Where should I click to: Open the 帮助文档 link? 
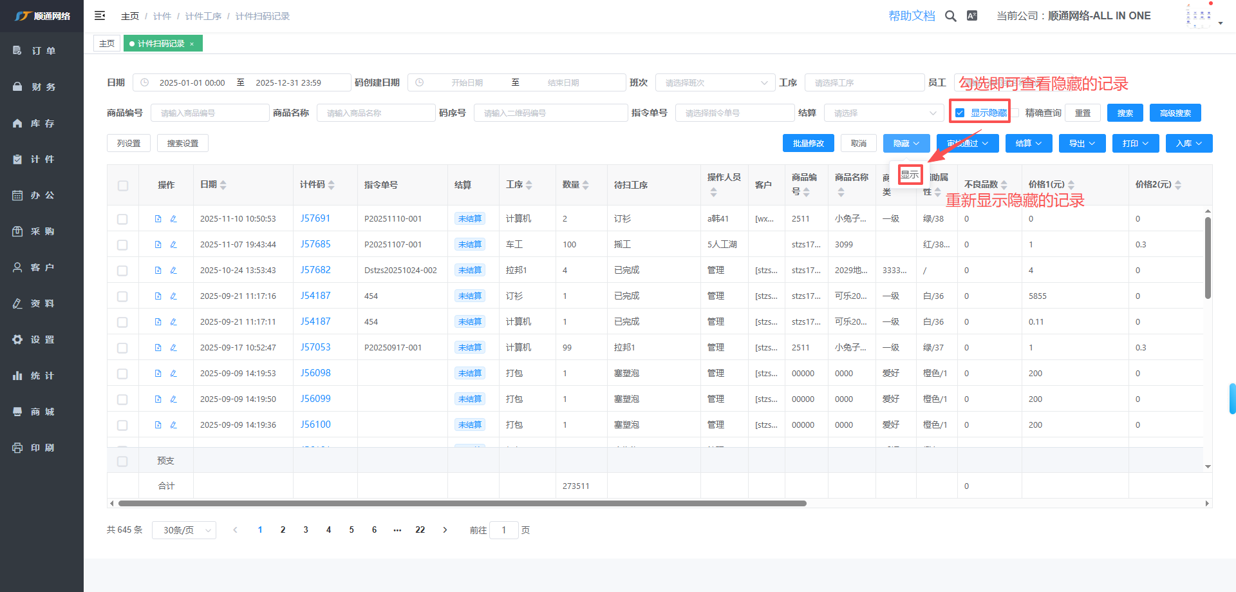pos(912,16)
